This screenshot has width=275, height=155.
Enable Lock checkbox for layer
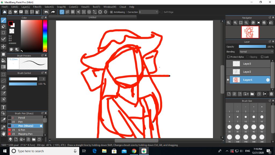[262, 57]
